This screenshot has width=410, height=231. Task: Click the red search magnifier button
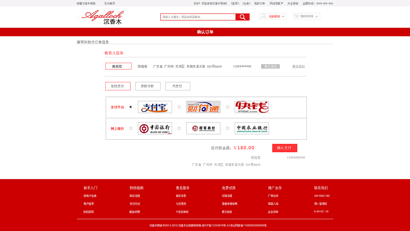click(x=242, y=17)
